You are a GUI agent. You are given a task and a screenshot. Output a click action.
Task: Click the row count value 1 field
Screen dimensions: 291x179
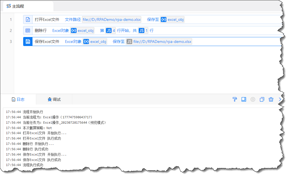(143, 30)
